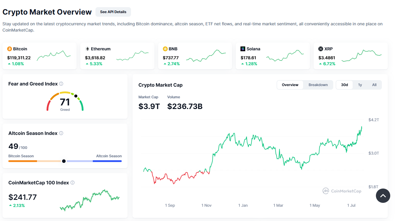395x221 pixels.
Task: Click the 1 Jan axis label
Action: coord(243,206)
